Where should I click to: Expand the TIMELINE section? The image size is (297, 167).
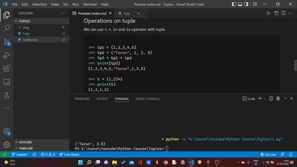click(41, 148)
